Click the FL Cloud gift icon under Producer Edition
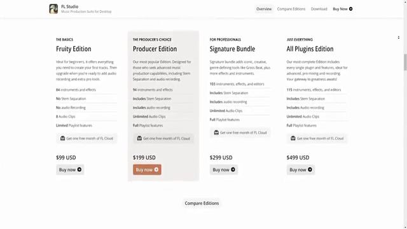This screenshot has width=407, height=229. [139, 139]
